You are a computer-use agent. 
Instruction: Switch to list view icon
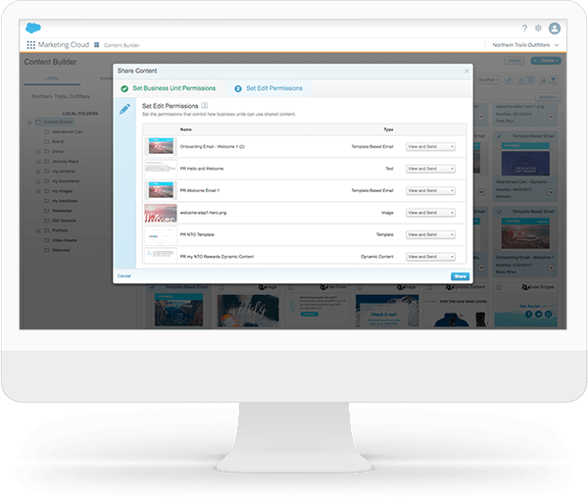(521, 79)
